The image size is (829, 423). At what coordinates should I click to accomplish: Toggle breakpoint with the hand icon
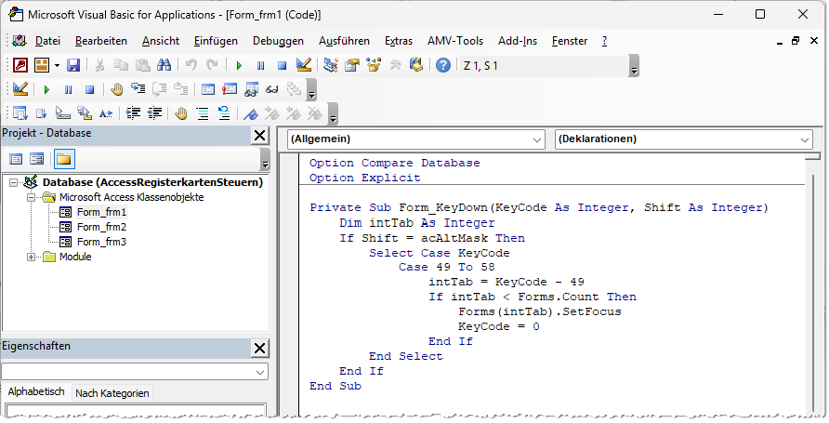117,90
